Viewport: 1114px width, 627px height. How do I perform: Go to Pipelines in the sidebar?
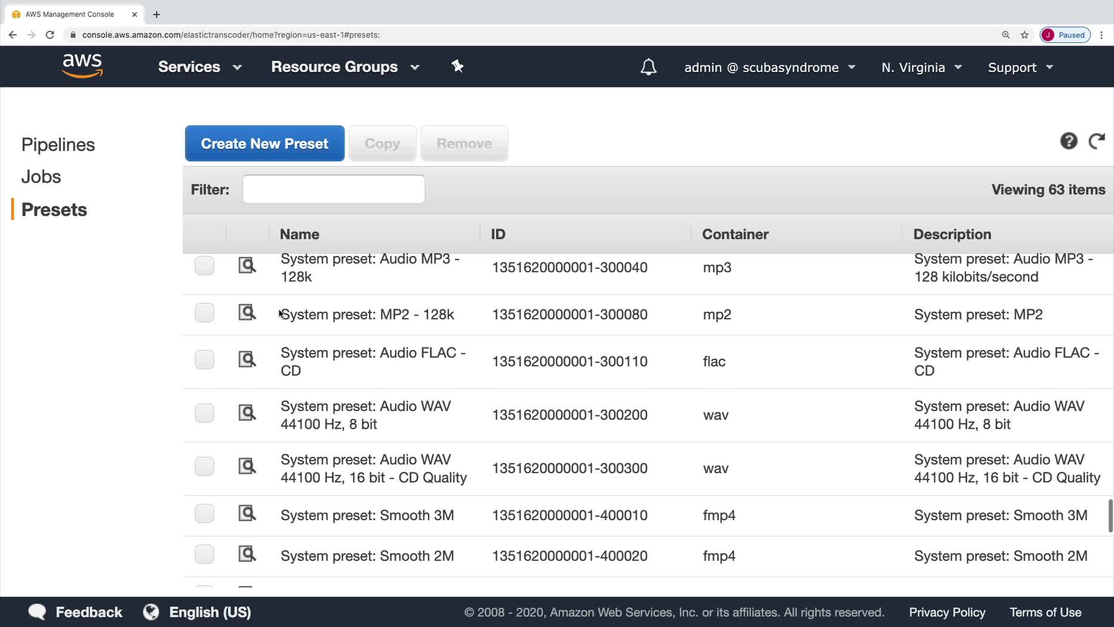click(58, 145)
